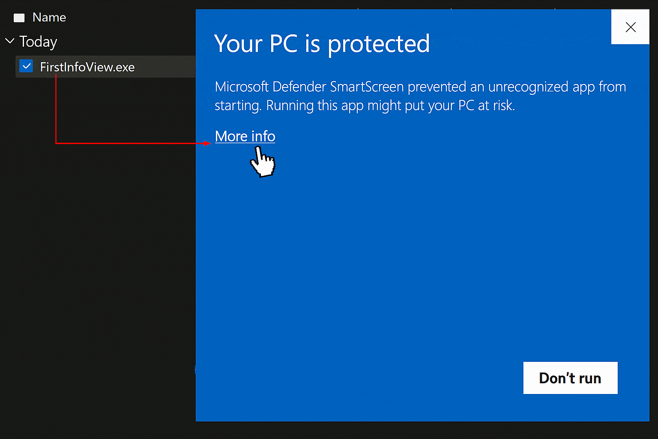The image size is (658, 439).
Task: Open More info to show Run anyway option
Action: point(245,136)
